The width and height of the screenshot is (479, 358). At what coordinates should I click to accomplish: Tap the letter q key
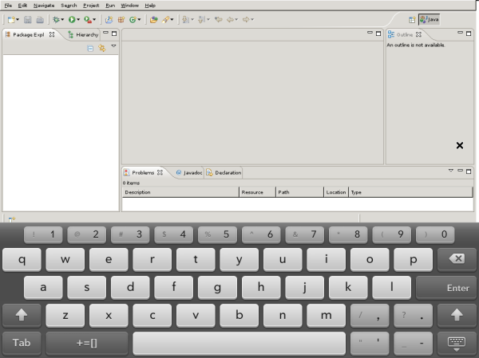[22, 259]
